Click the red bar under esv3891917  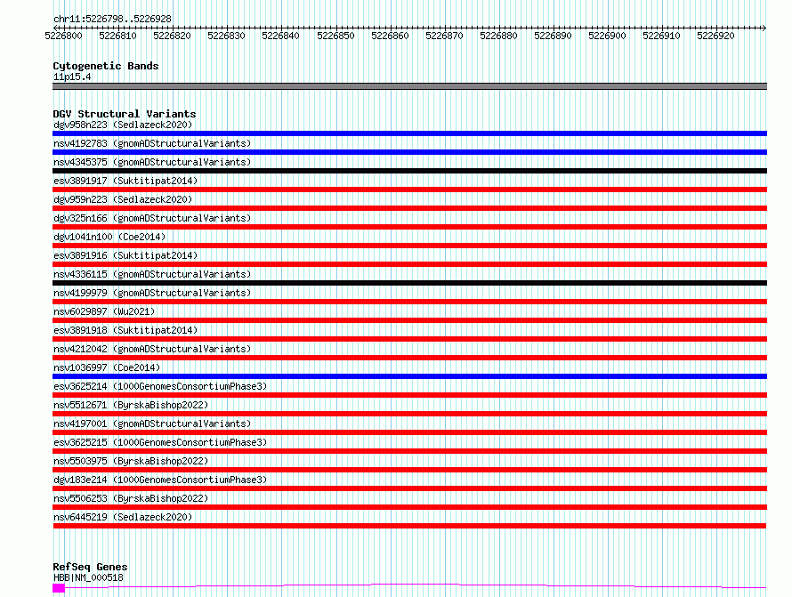[409, 190]
